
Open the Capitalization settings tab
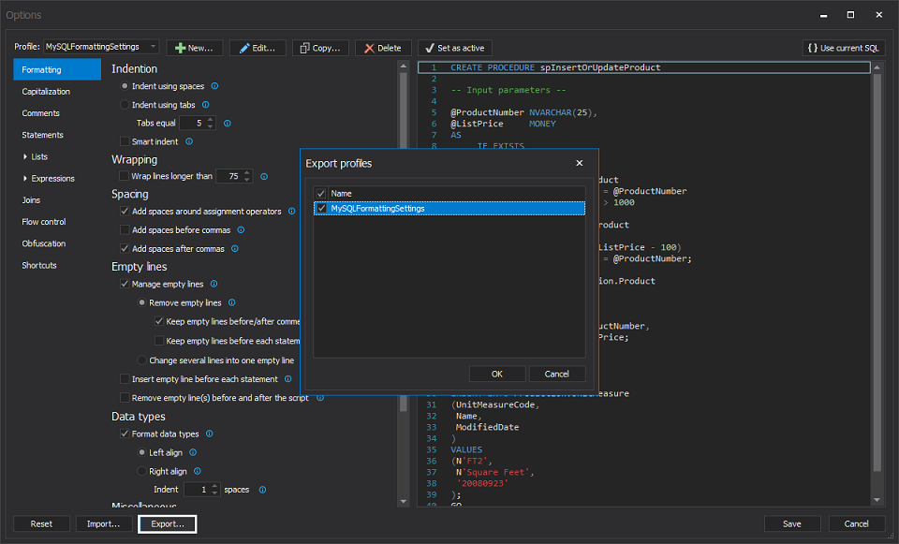tap(46, 92)
